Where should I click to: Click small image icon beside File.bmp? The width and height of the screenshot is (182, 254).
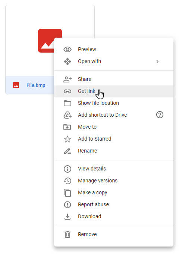tap(16, 85)
